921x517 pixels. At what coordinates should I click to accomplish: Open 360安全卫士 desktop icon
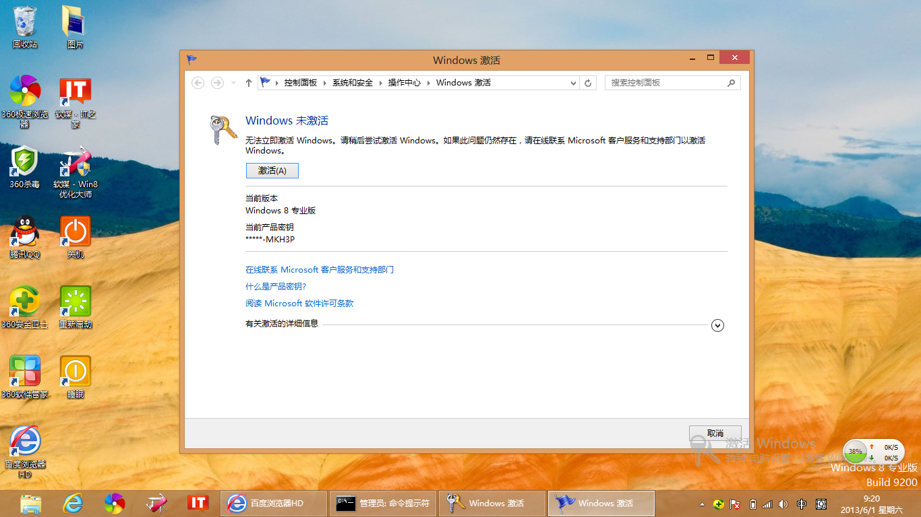click(25, 307)
